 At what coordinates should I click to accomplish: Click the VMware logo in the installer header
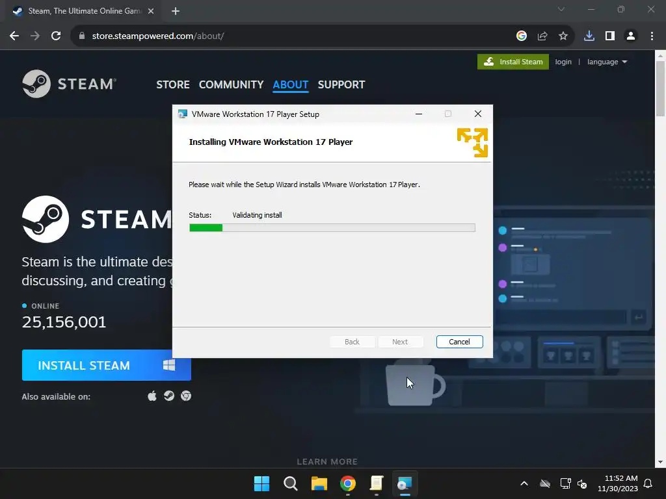tap(472, 142)
